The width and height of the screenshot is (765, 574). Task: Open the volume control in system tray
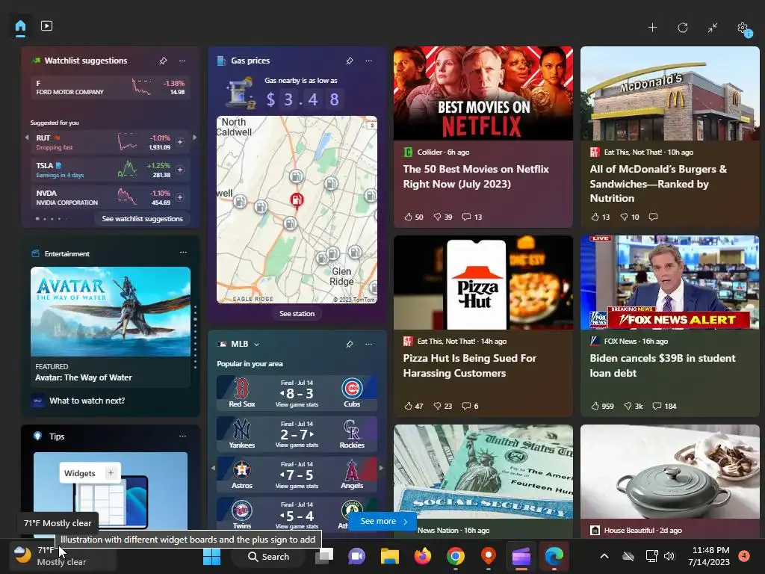tap(669, 556)
